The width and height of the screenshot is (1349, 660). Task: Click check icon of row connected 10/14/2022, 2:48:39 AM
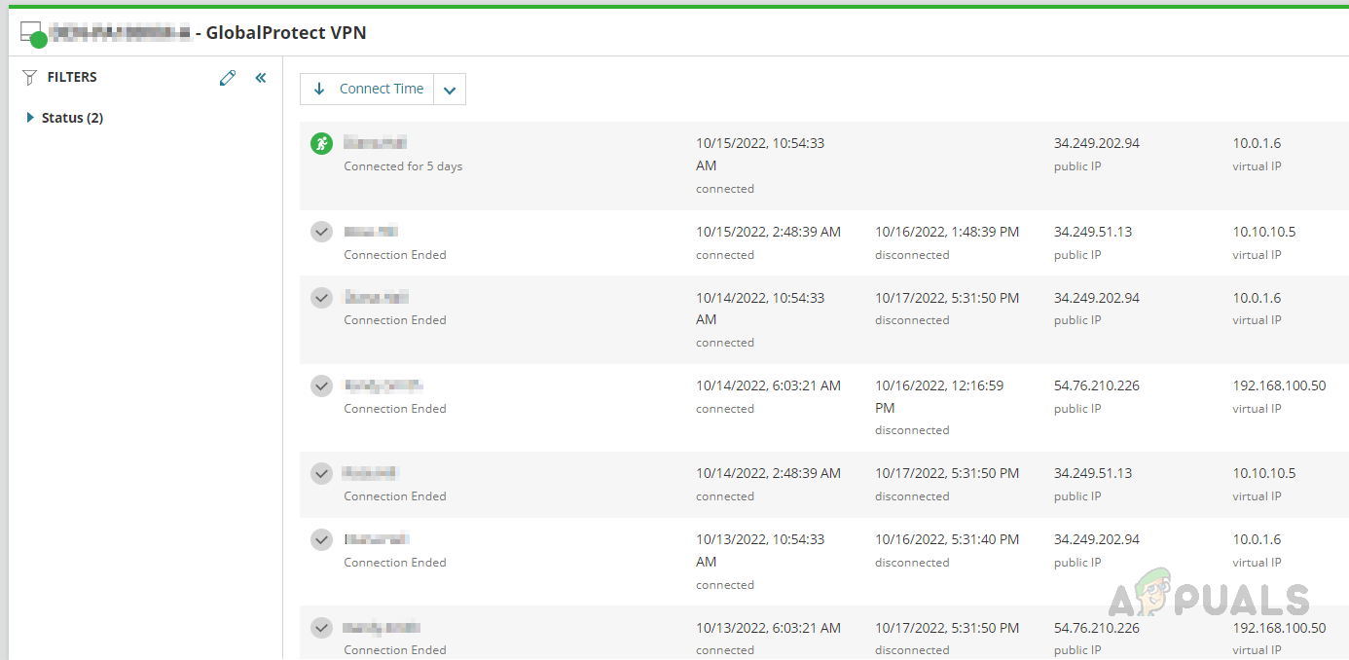click(321, 473)
